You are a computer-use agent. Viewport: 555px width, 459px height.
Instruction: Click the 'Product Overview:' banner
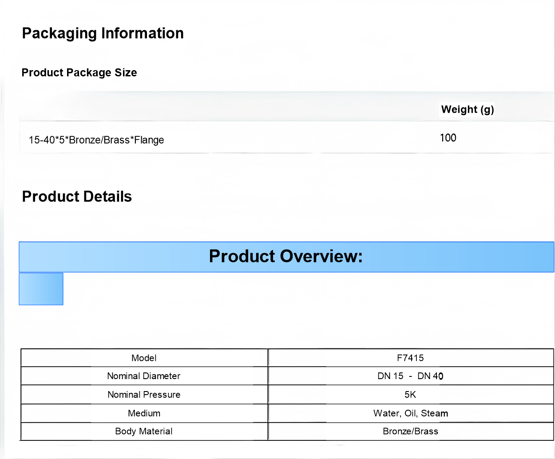(286, 257)
